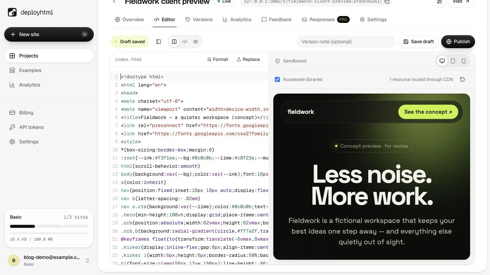The height and width of the screenshot is (275, 490).
Task: Open API tokens in sidebar
Action: [x=49, y=127]
